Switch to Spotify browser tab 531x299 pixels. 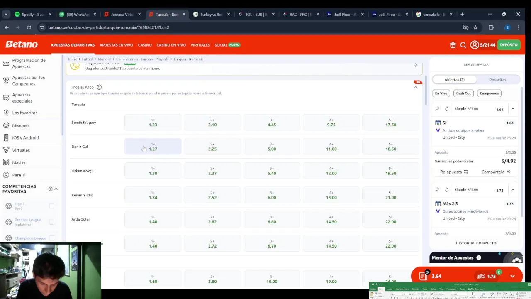click(x=33, y=14)
